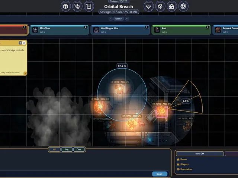Click the Orbital Breach title
Image resolution: width=238 pixels, height=178 pixels.
pos(119,7)
